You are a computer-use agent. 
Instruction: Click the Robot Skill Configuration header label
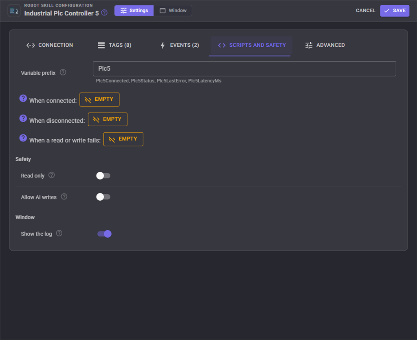(59, 5)
